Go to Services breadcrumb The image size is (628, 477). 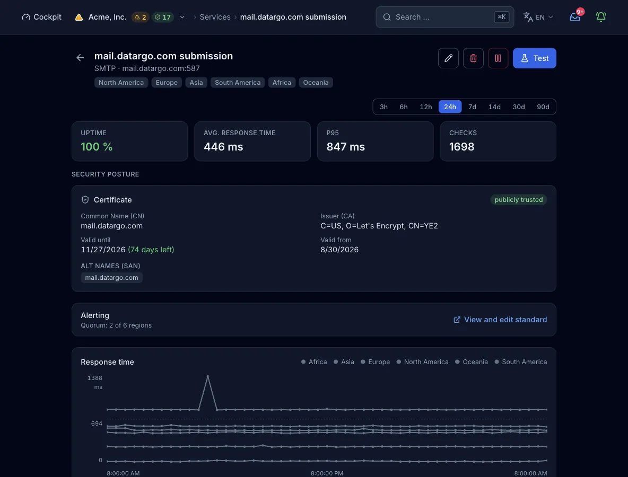tap(215, 17)
